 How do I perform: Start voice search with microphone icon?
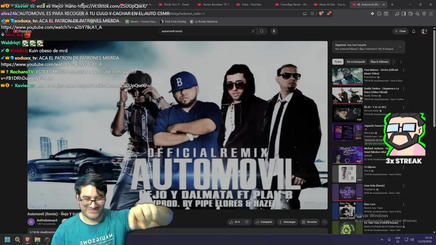point(274,31)
